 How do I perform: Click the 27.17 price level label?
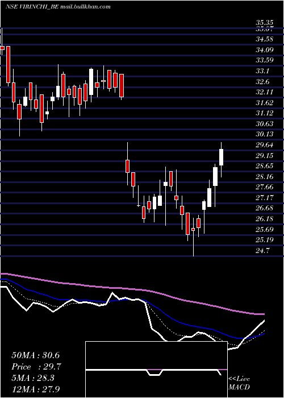tap(265, 197)
